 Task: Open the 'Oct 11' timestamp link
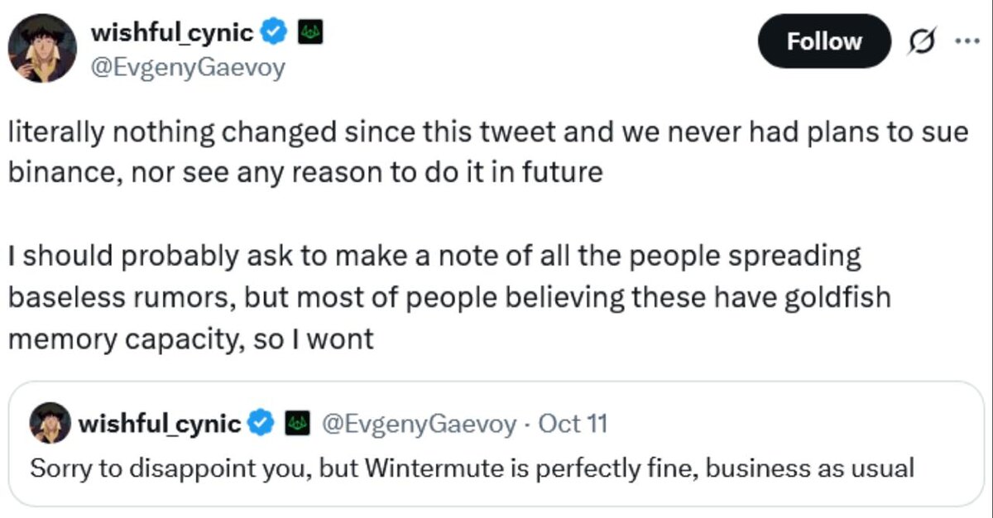point(573,424)
